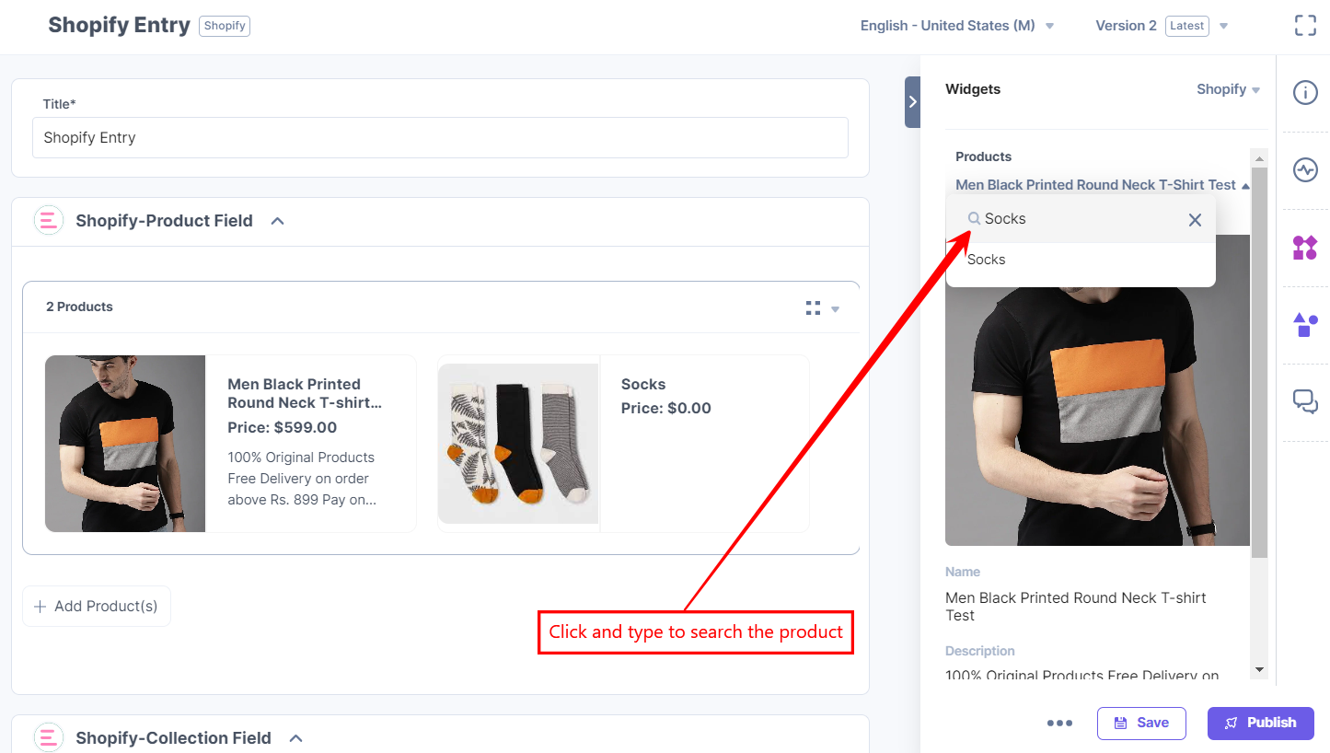Publish the entry

click(1260, 723)
